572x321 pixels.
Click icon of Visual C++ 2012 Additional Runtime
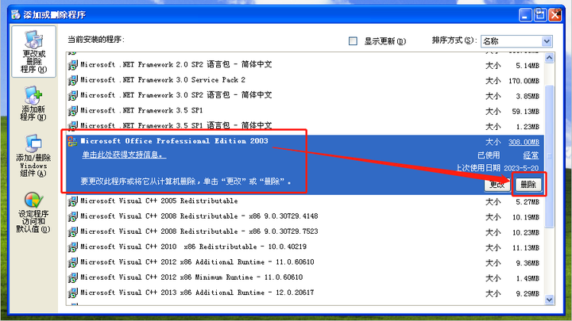[72, 262]
